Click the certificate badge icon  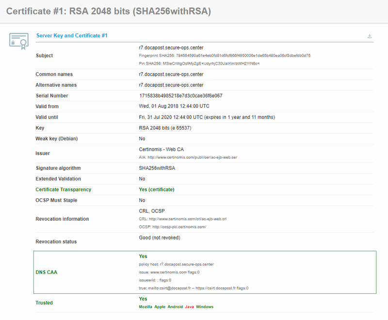click(19, 41)
